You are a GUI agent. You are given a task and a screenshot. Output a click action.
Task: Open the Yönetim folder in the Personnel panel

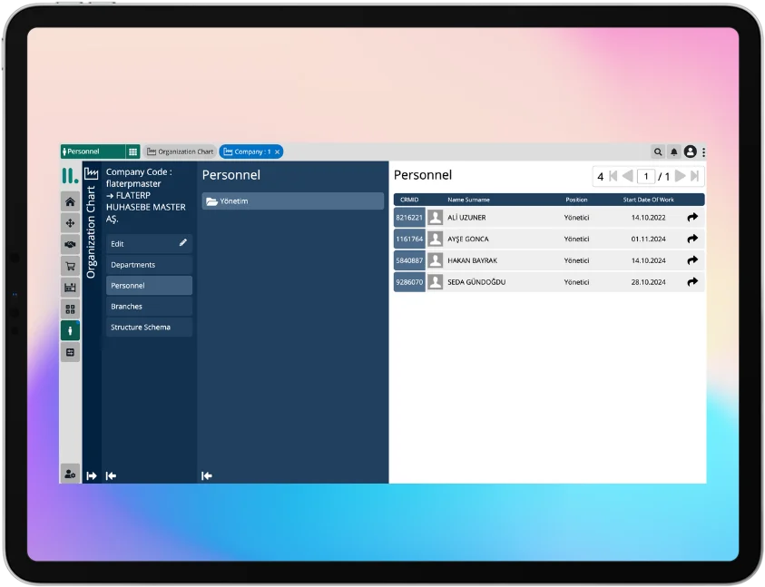pos(233,201)
